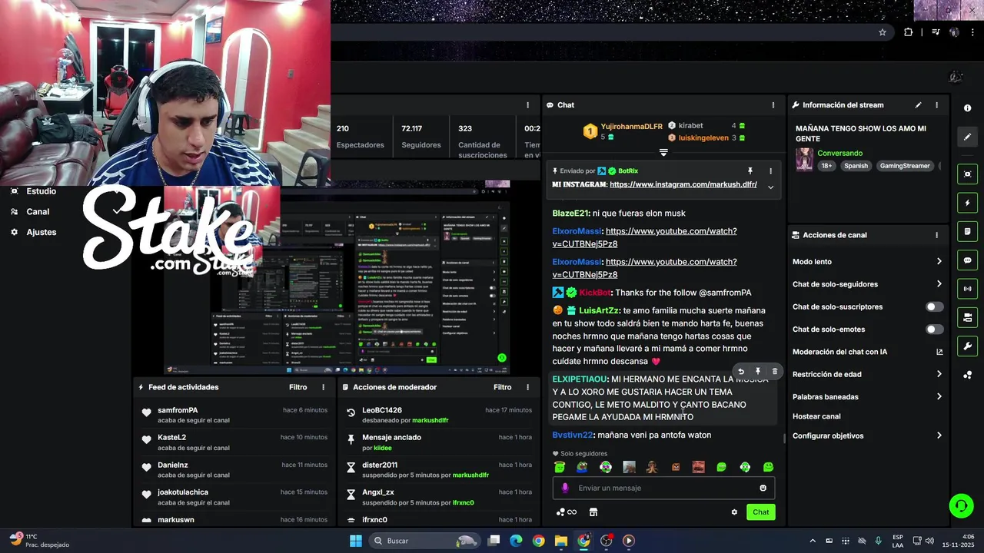Insert the Pepe frog emote
The height and width of the screenshot is (553, 984).
pos(583,467)
